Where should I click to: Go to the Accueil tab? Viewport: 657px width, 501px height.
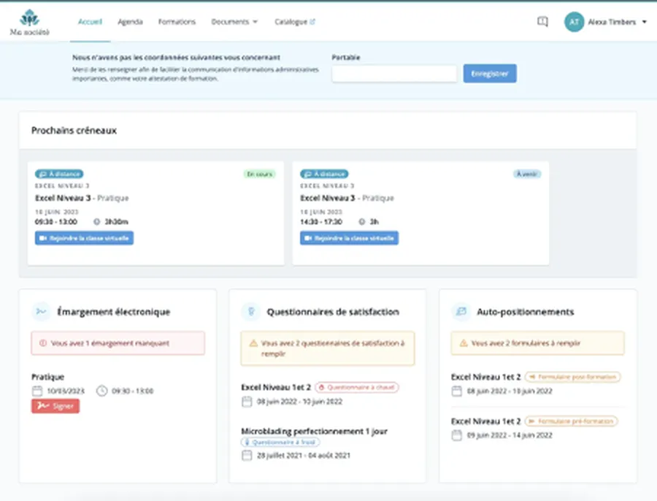(90, 21)
